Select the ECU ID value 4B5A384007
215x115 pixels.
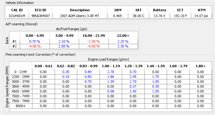(40, 16)
